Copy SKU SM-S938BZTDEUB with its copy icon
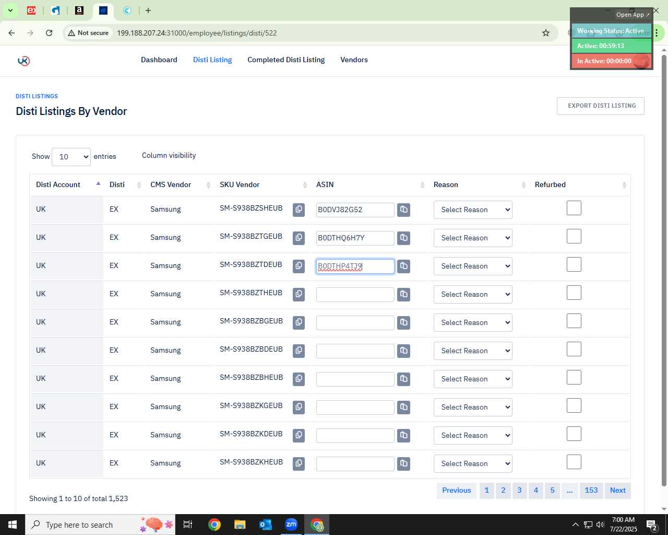668x535 pixels. [x=299, y=266]
